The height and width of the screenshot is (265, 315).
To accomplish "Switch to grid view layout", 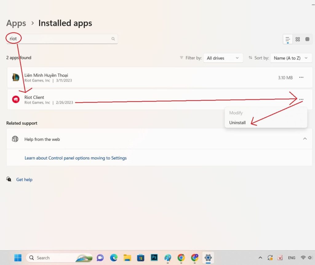I will [x=297, y=39].
